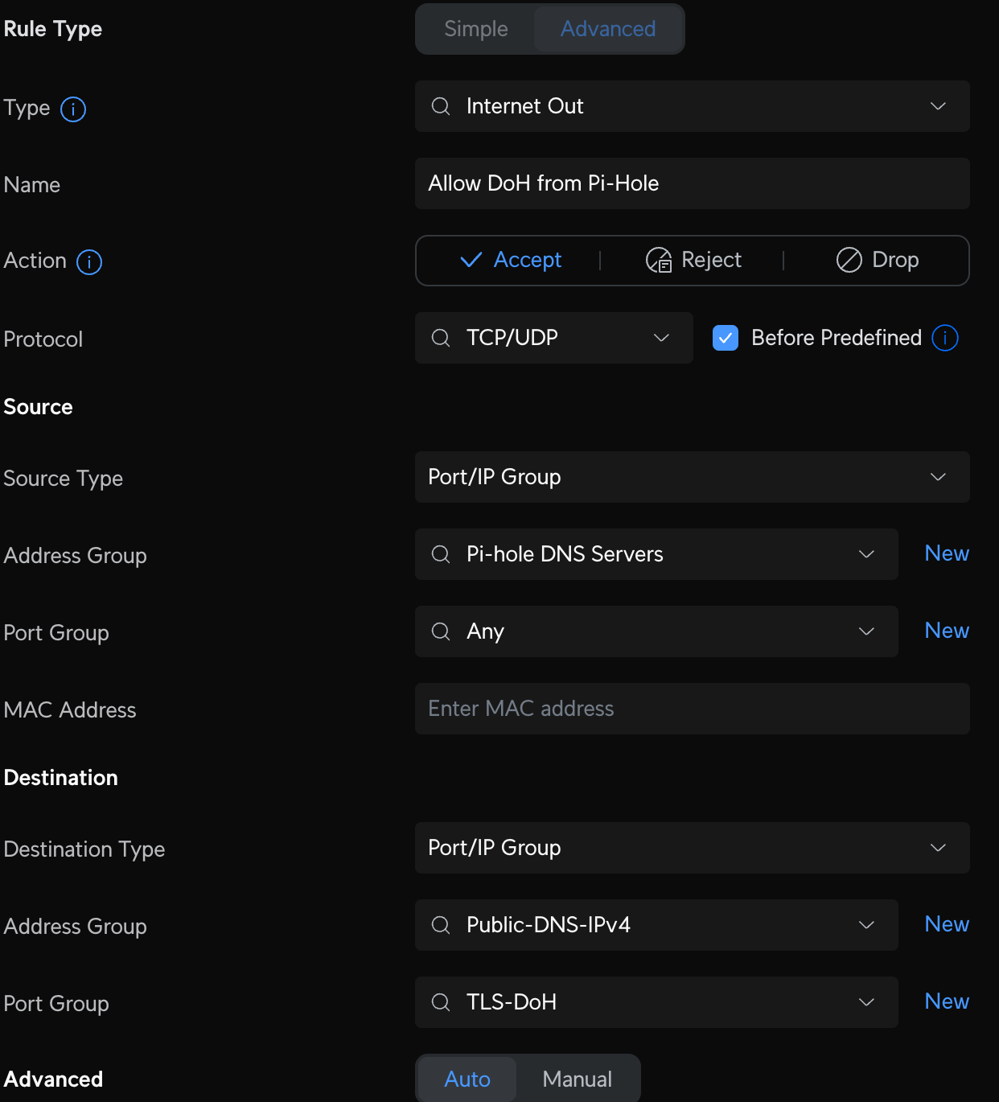Click the search icon in Public-DNS-IPv4 field
The height and width of the screenshot is (1102, 999).
(x=441, y=925)
